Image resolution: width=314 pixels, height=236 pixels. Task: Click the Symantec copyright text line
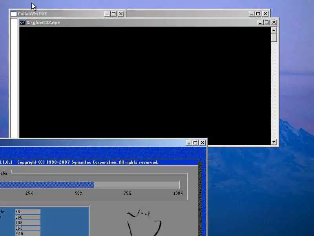[x=88, y=162]
